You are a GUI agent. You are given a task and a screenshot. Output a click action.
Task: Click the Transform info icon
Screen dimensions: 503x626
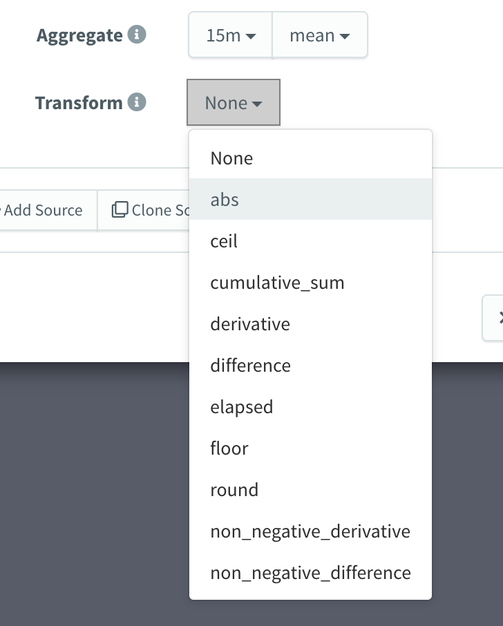tap(137, 102)
